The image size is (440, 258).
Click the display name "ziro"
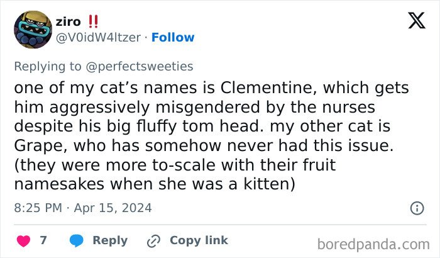[68, 21]
